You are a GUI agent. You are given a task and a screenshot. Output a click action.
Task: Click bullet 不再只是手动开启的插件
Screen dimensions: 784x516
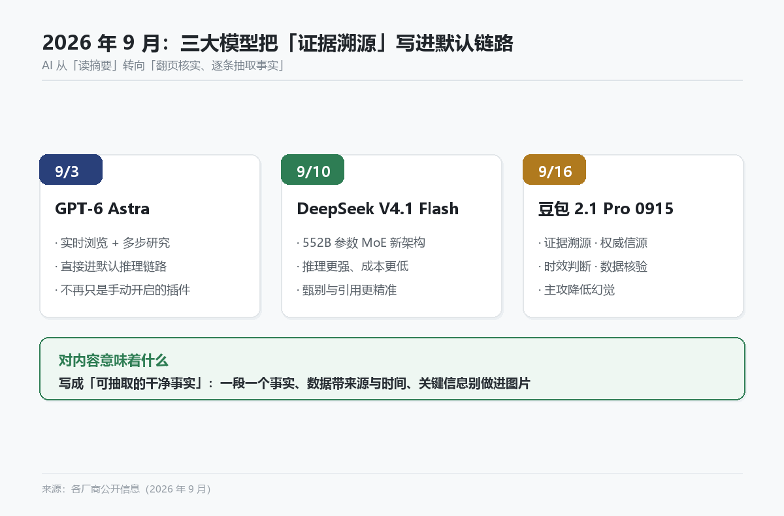click(x=123, y=290)
